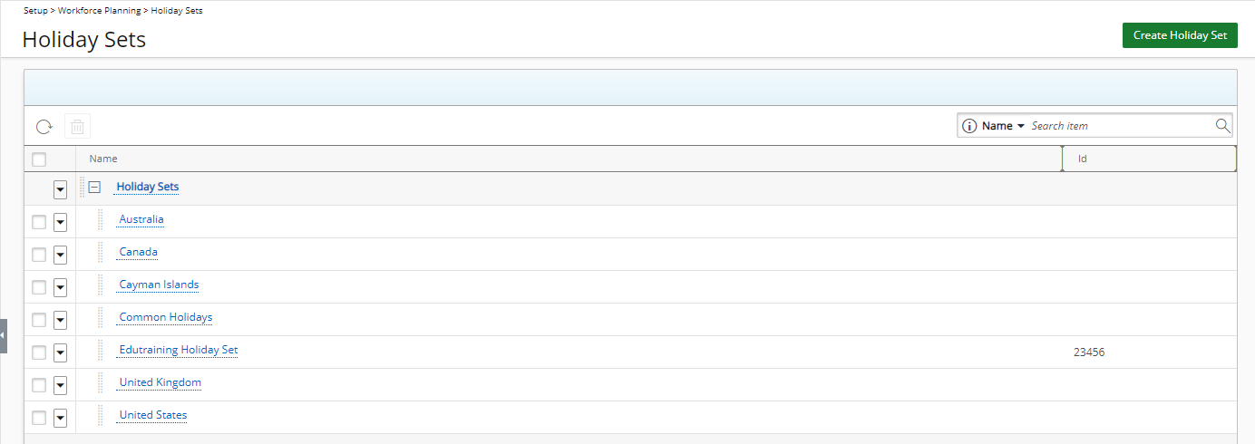Open the Common Holidays link
The height and width of the screenshot is (444, 1255).
pos(166,317)
